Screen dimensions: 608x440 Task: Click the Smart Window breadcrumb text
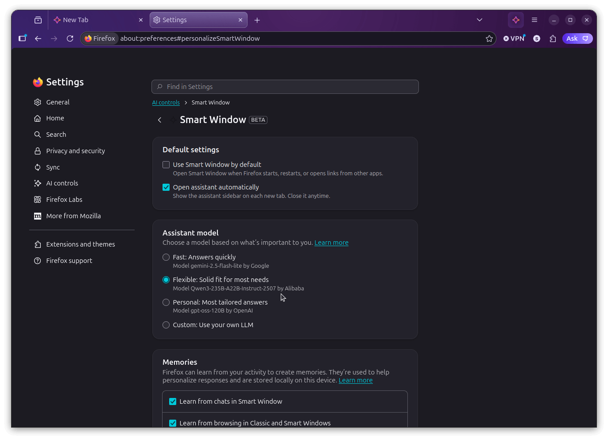coord(211,103)
